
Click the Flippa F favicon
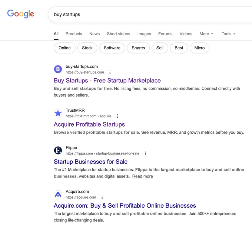tap(58, 150)
